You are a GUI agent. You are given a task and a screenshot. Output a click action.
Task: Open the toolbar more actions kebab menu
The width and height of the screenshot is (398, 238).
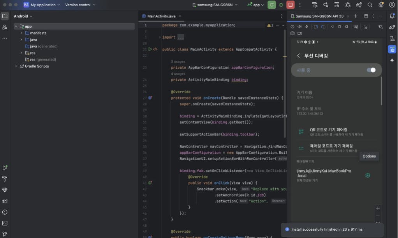[300, 5]
